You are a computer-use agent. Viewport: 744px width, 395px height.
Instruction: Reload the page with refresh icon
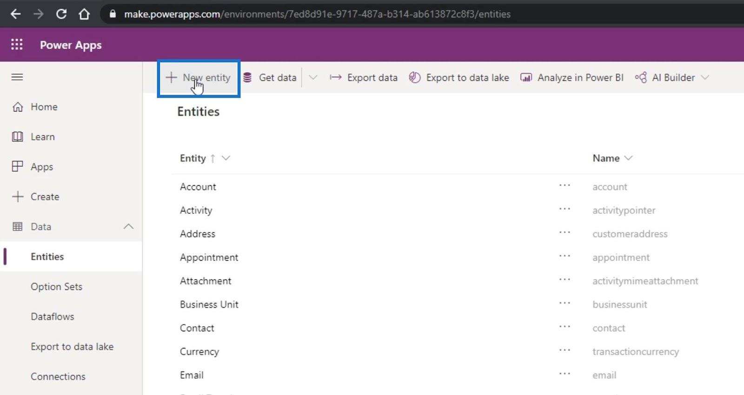pyautogui.click(x=61, y=14)
